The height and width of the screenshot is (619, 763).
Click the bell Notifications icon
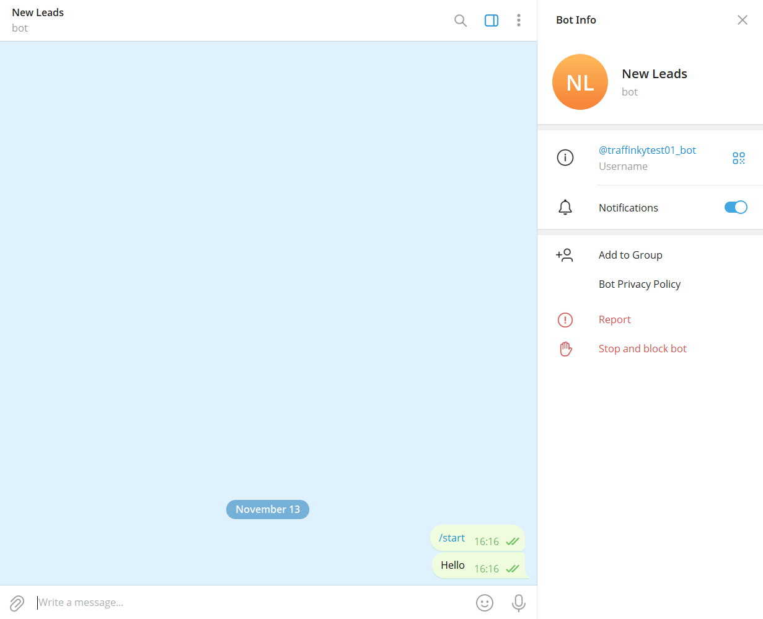pyautogui.click(x=565, y=208)
